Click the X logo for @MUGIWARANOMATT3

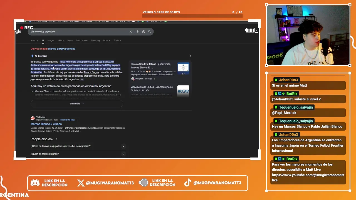pos(81,183)
